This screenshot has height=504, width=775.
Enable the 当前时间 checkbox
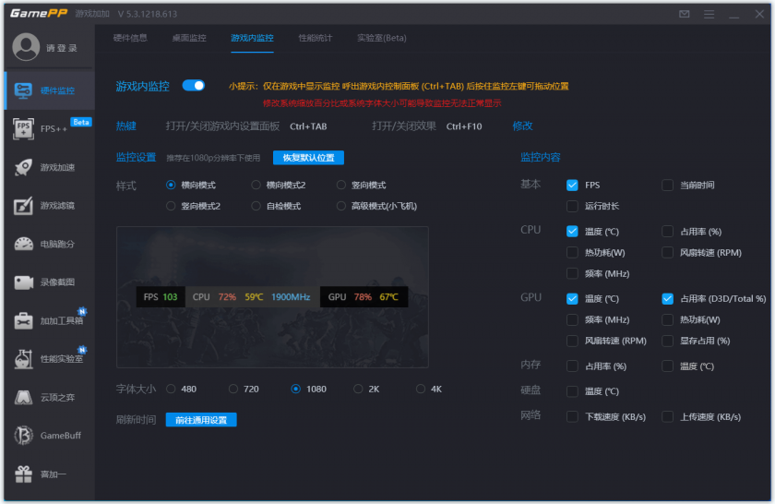[x=668, y=186]
